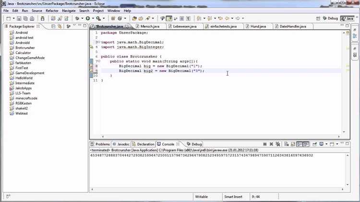Open the Refactor menu
This screenshot has width=360, height=202.
tap(52, 10)
